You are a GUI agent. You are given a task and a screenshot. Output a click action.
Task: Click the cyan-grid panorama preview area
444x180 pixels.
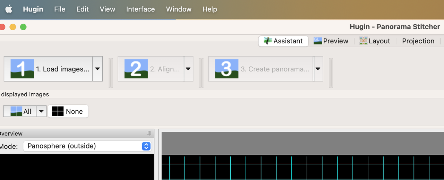pyautogui.click(x=303, y=167)
